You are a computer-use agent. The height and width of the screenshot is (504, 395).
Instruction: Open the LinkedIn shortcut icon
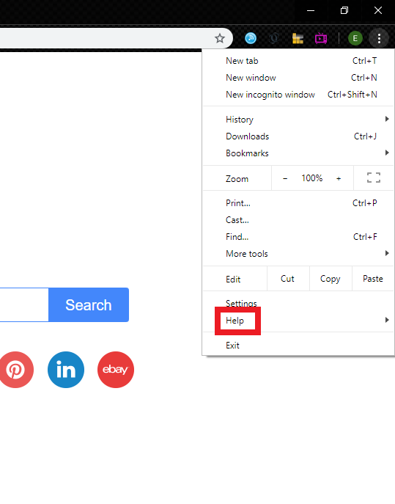tap(66, 370)
